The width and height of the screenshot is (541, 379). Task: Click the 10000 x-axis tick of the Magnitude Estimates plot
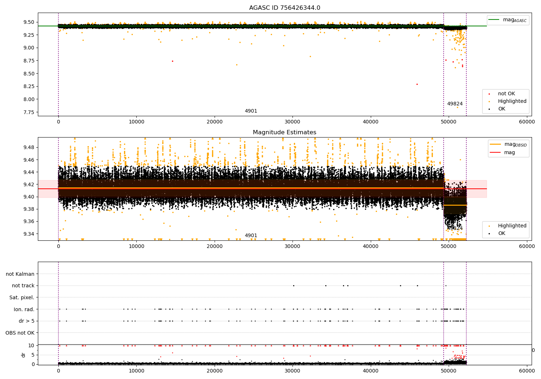[136, 247]
